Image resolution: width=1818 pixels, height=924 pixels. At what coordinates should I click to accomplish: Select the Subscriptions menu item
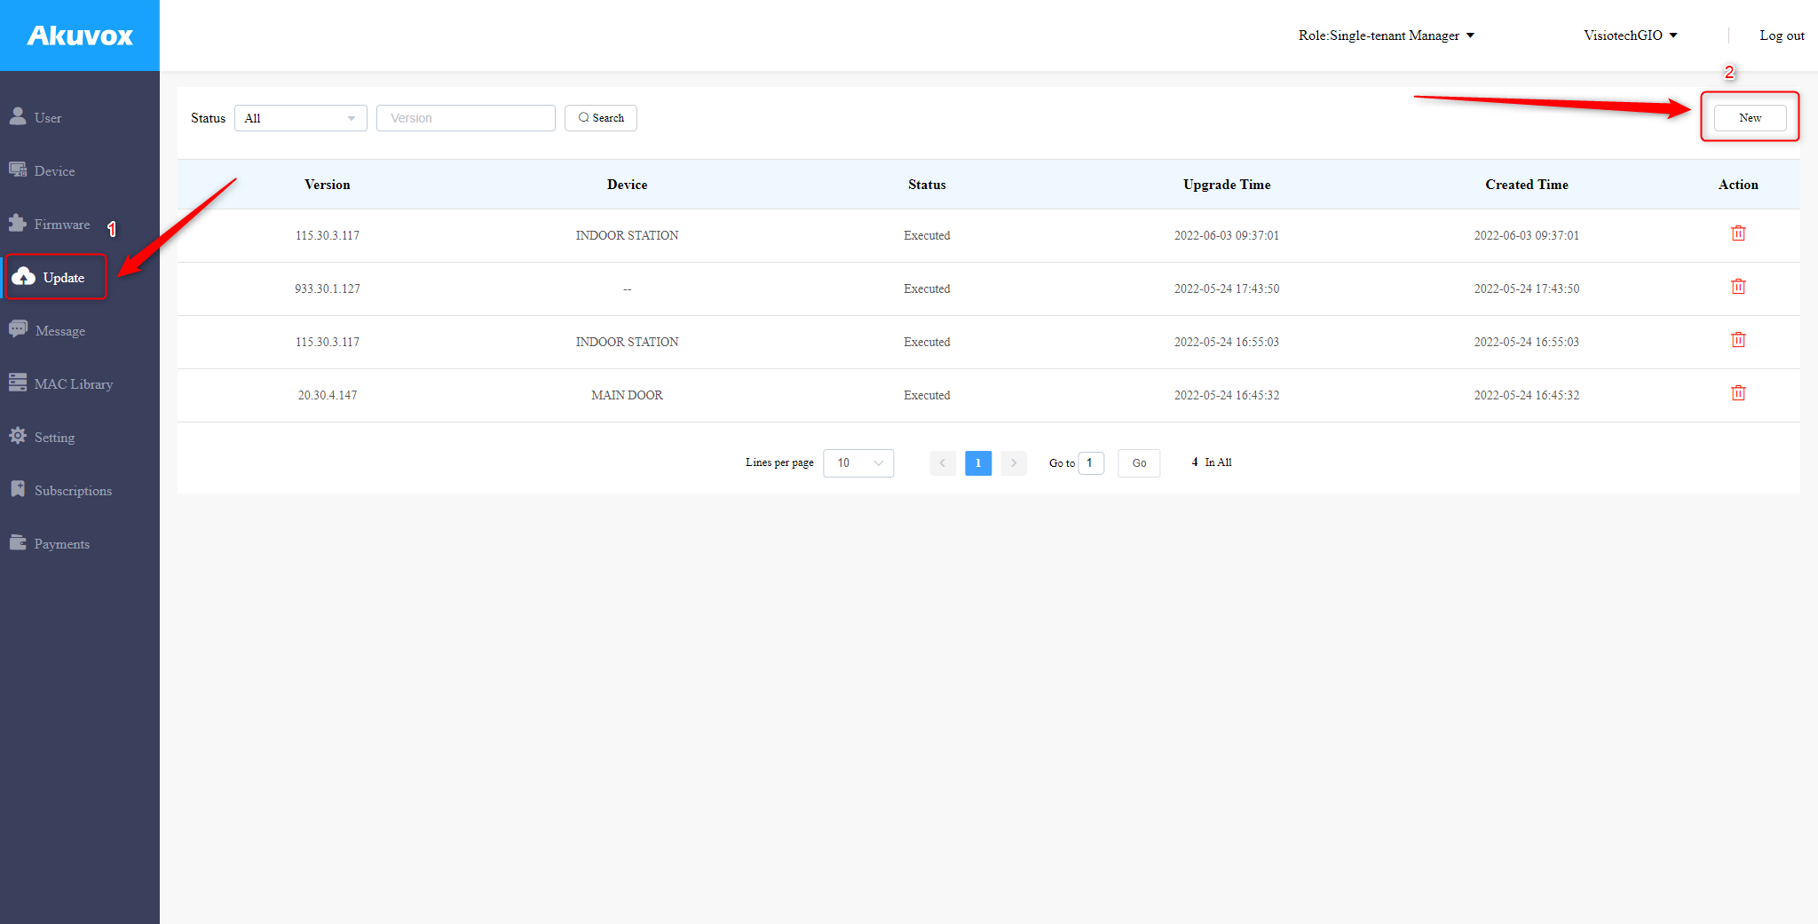coord(19,488)
